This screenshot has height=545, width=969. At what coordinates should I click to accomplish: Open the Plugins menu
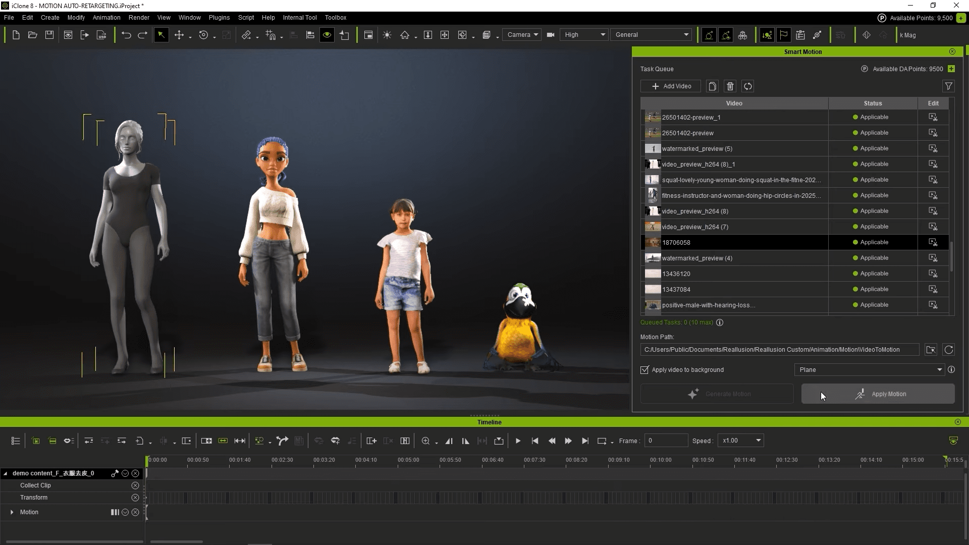click(x=219, y=17)
